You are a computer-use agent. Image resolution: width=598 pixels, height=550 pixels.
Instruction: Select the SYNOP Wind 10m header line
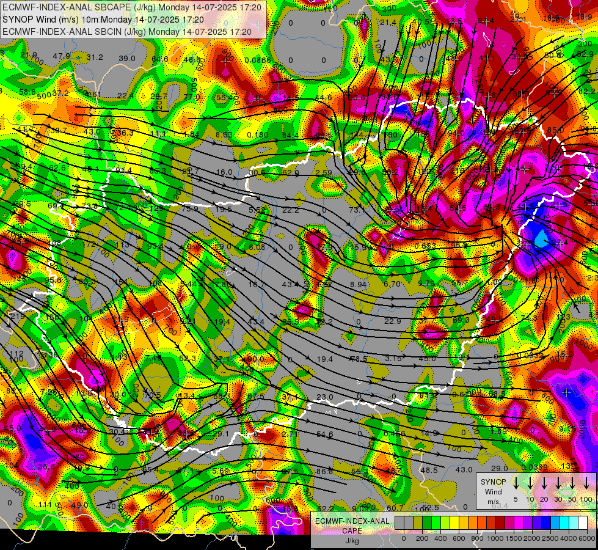pos(103,20)
